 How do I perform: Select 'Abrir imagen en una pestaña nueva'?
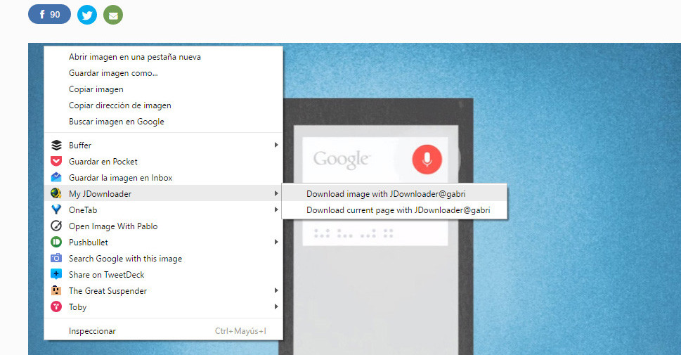click(x=134, y=57)
